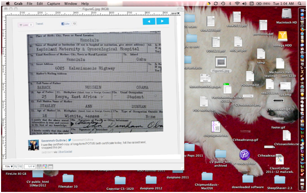Click the zoom in magnifier icon
307x193 pixels.
20,166
